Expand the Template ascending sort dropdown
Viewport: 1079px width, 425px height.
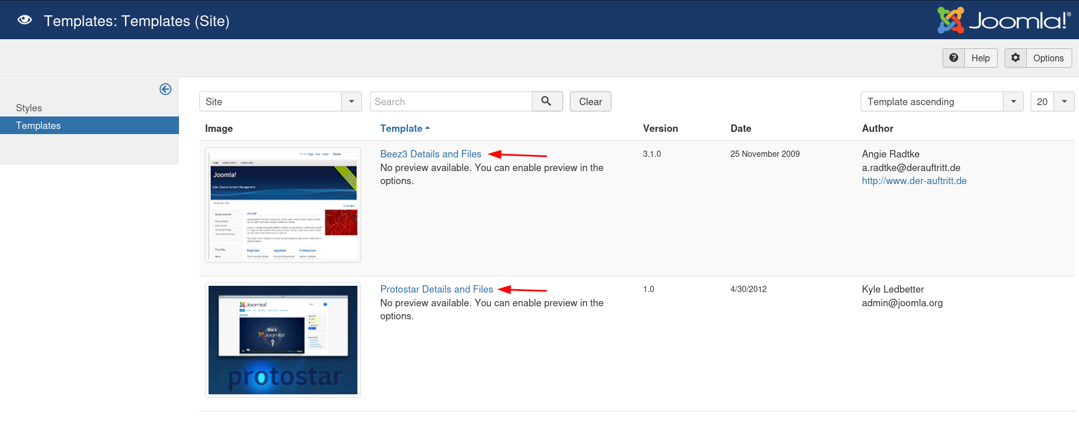pyautogui.click(x=1013, y=102)
